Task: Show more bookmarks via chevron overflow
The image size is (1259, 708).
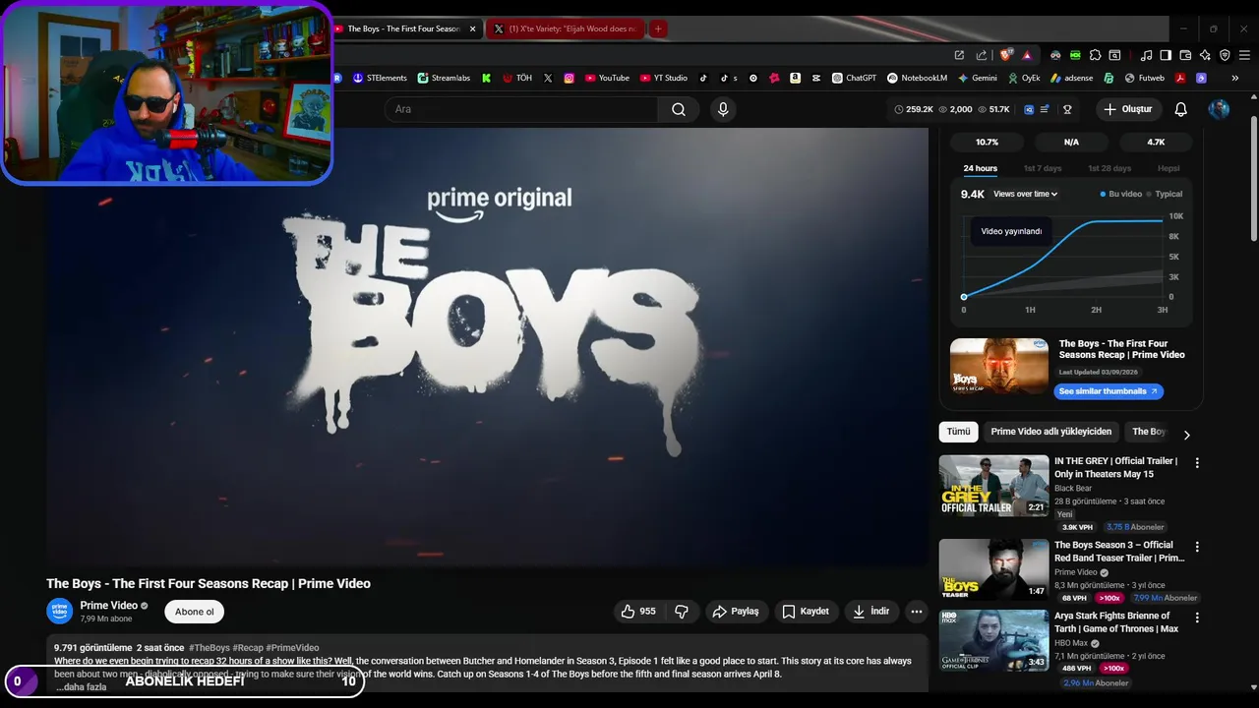Action: coord(1234,78)
